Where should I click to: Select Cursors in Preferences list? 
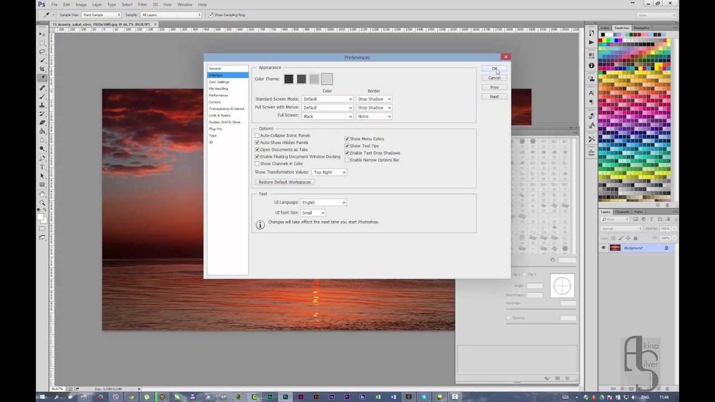[x=215, y=102]
